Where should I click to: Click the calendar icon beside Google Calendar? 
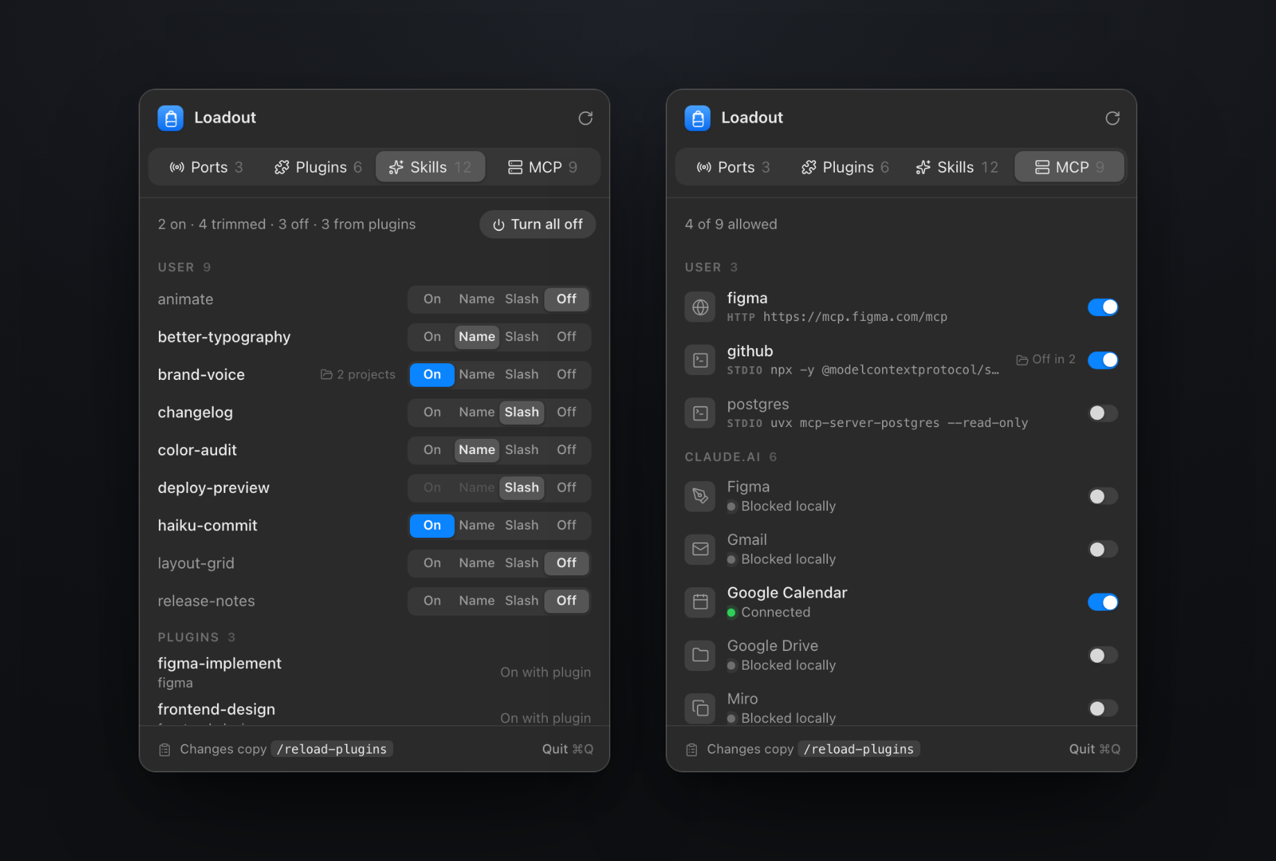pyautogui.click(x=700, y=602)
